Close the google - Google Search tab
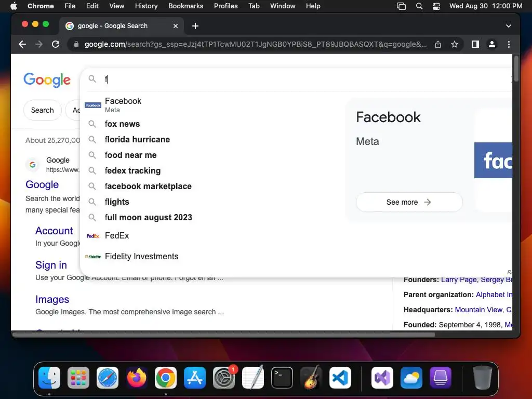 pyautogui.click(x=176, y=26)
